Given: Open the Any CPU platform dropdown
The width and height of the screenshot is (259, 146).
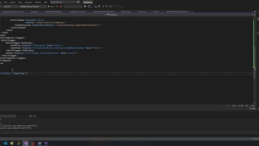Looking at the screenshot, I should click(11, 6).
